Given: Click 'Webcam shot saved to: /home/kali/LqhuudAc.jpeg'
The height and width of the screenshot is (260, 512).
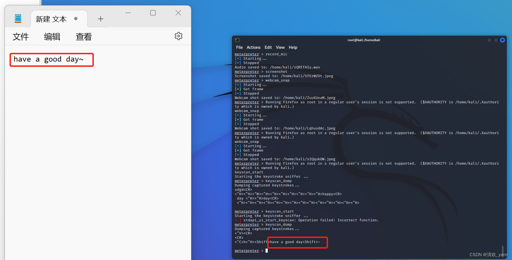Looking at the screenshot, I should pyautogui.click(x=285, y=128).
